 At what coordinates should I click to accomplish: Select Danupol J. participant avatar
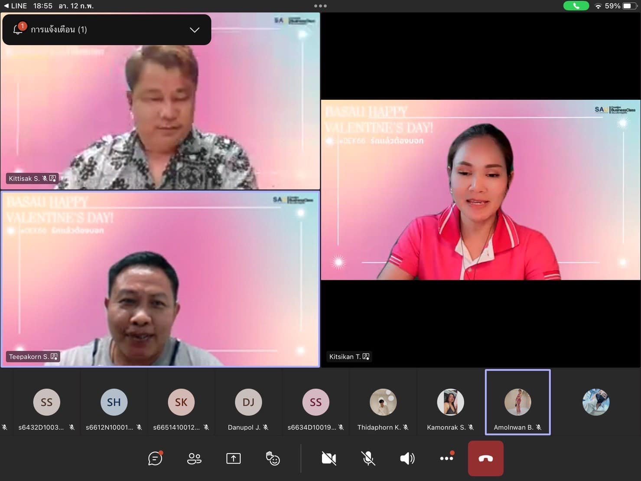click(248, 402)
